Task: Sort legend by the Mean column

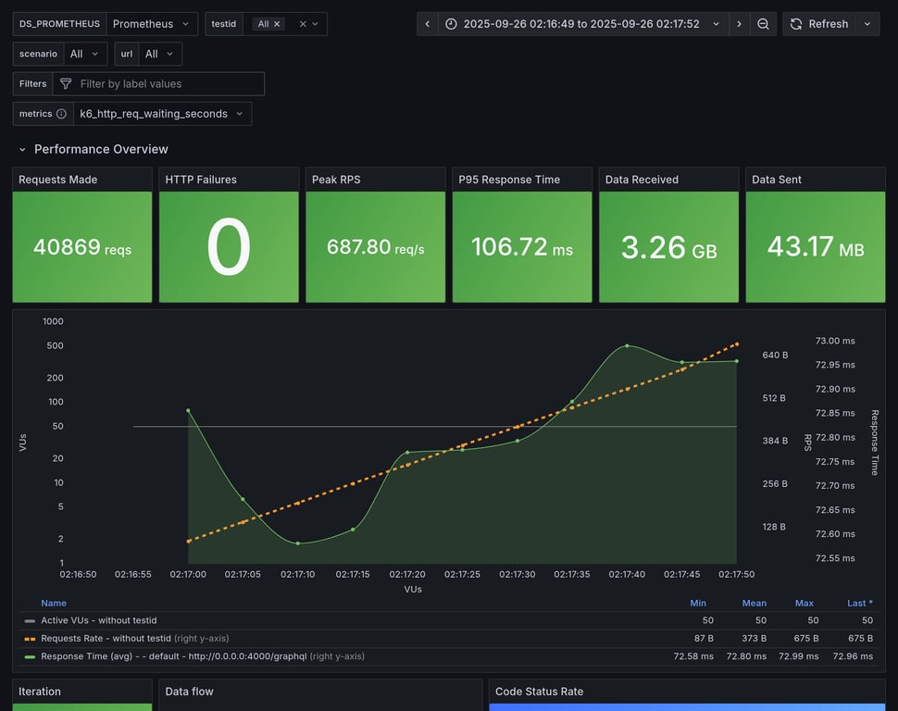Action: click(x=754, y=603)
